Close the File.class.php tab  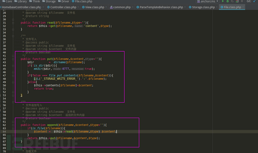(243, 7)
